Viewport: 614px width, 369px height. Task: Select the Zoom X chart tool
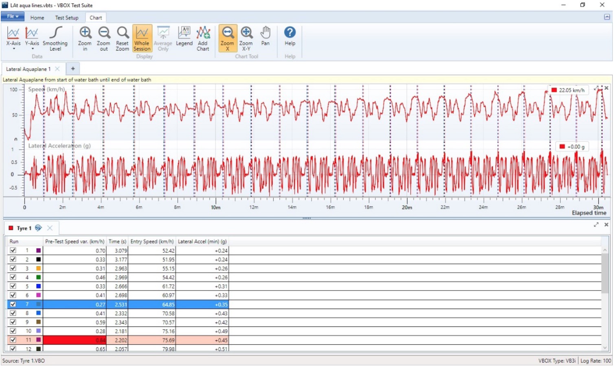click(227, 38)
